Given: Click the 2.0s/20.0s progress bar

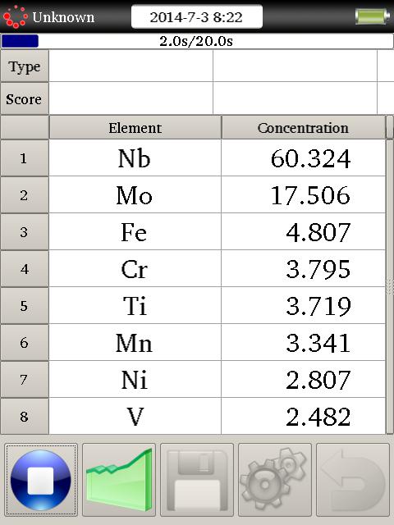Looking at the screenshot, I should pyautogui.click(x=197, y=41).
